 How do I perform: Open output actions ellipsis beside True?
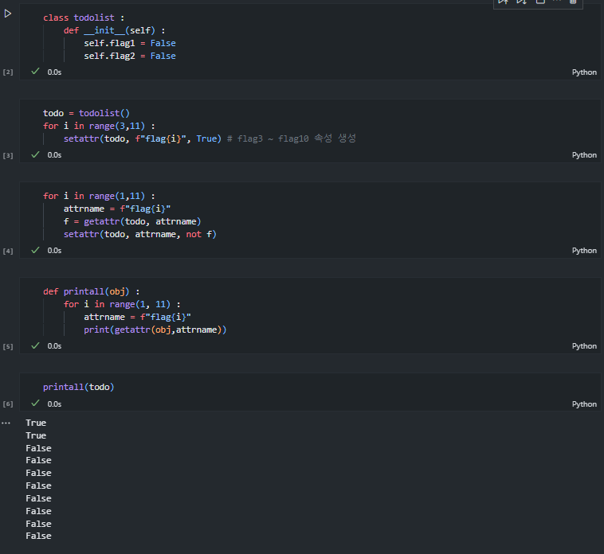coord(6,423)
